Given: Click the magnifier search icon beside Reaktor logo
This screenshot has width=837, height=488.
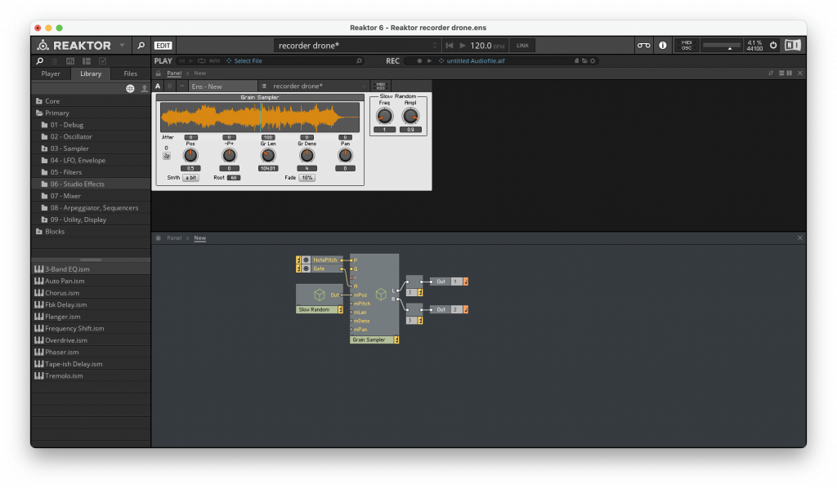Looking at the screenshot, I should pos(141,45).
